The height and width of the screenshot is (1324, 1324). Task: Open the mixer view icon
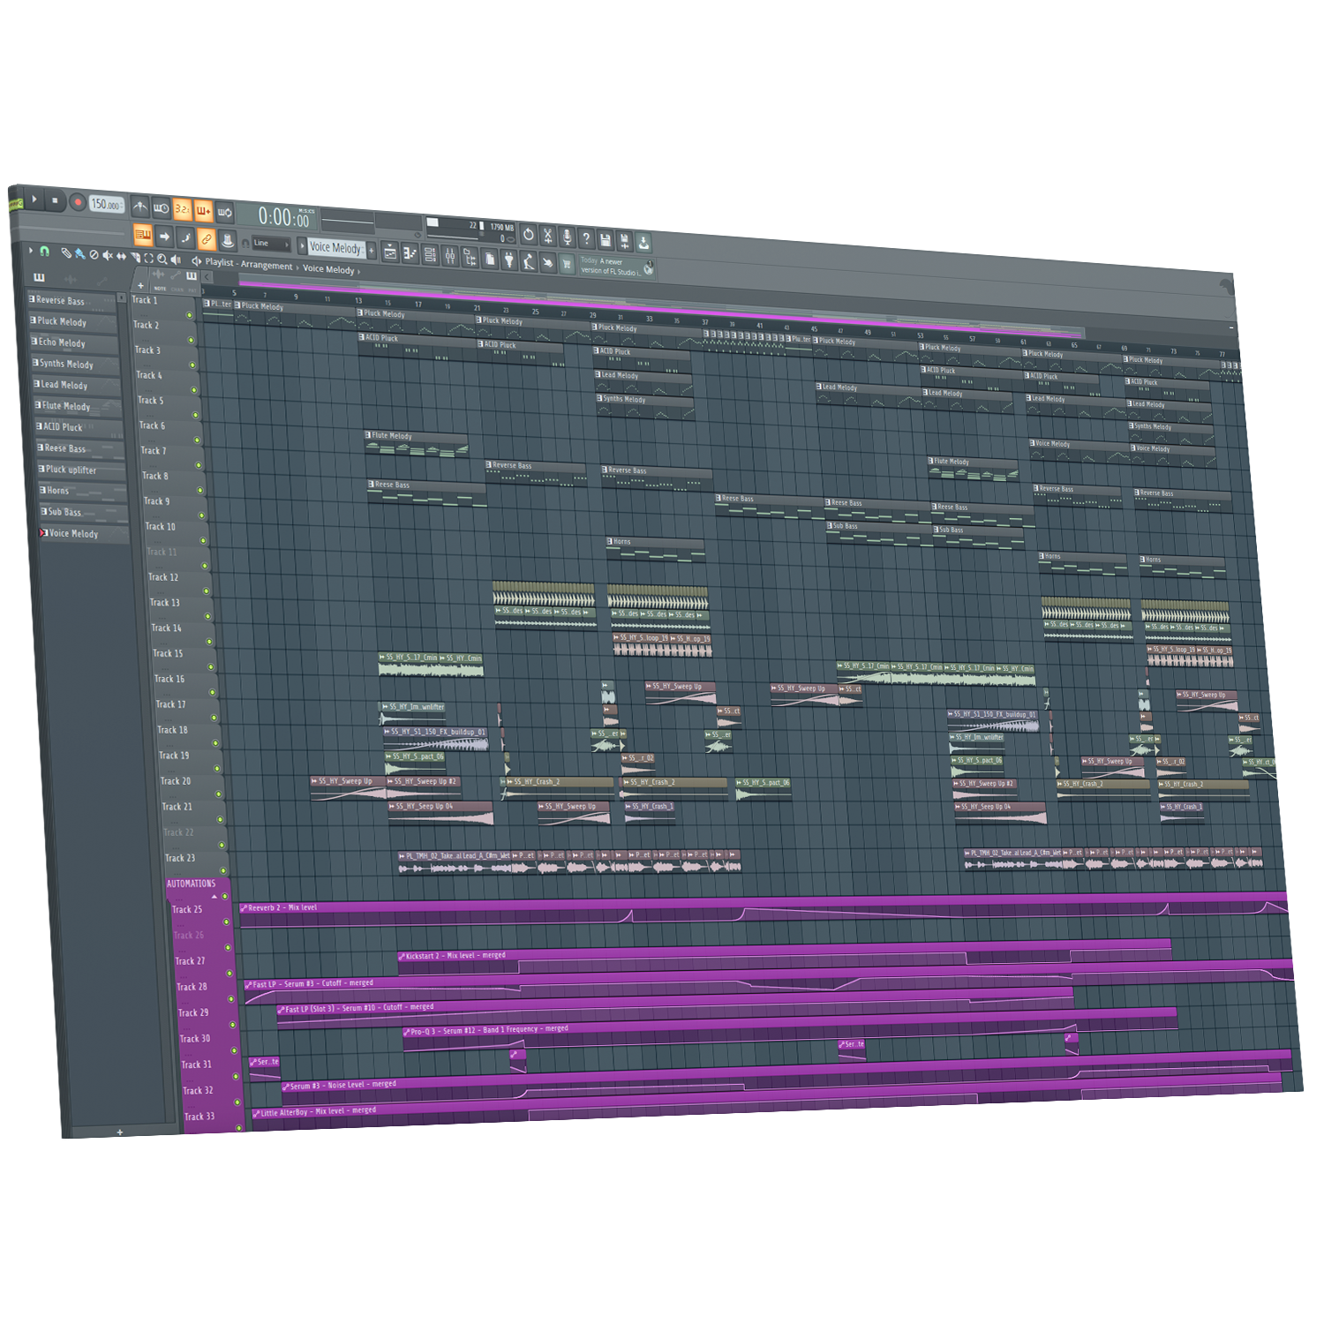pyautogui.click(x=450, y=256)
